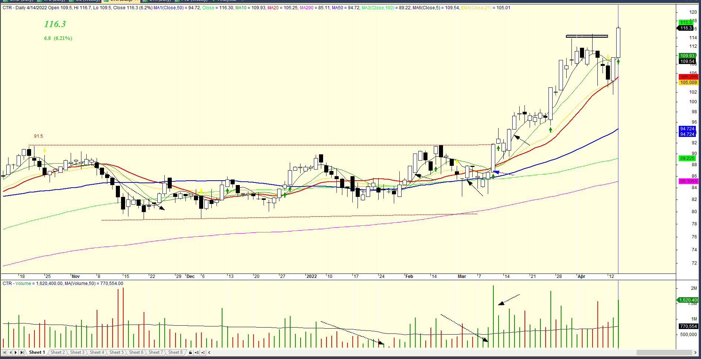Screen dimensions: 701x359
Task: Select the Sheet 8 tab
Action: pos(175,352)
